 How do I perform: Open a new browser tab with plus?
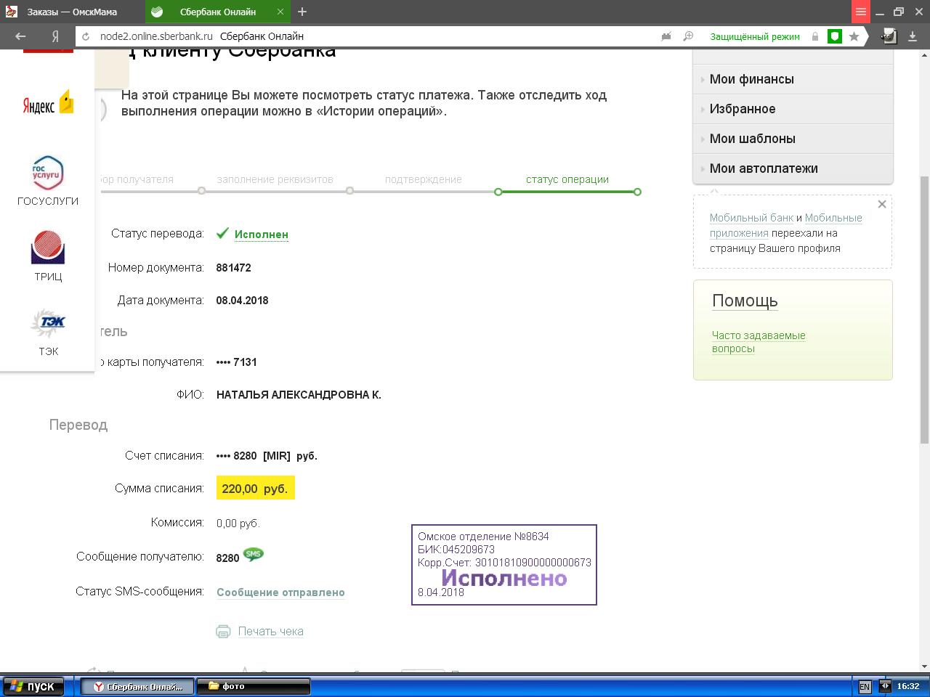(302, 12)
